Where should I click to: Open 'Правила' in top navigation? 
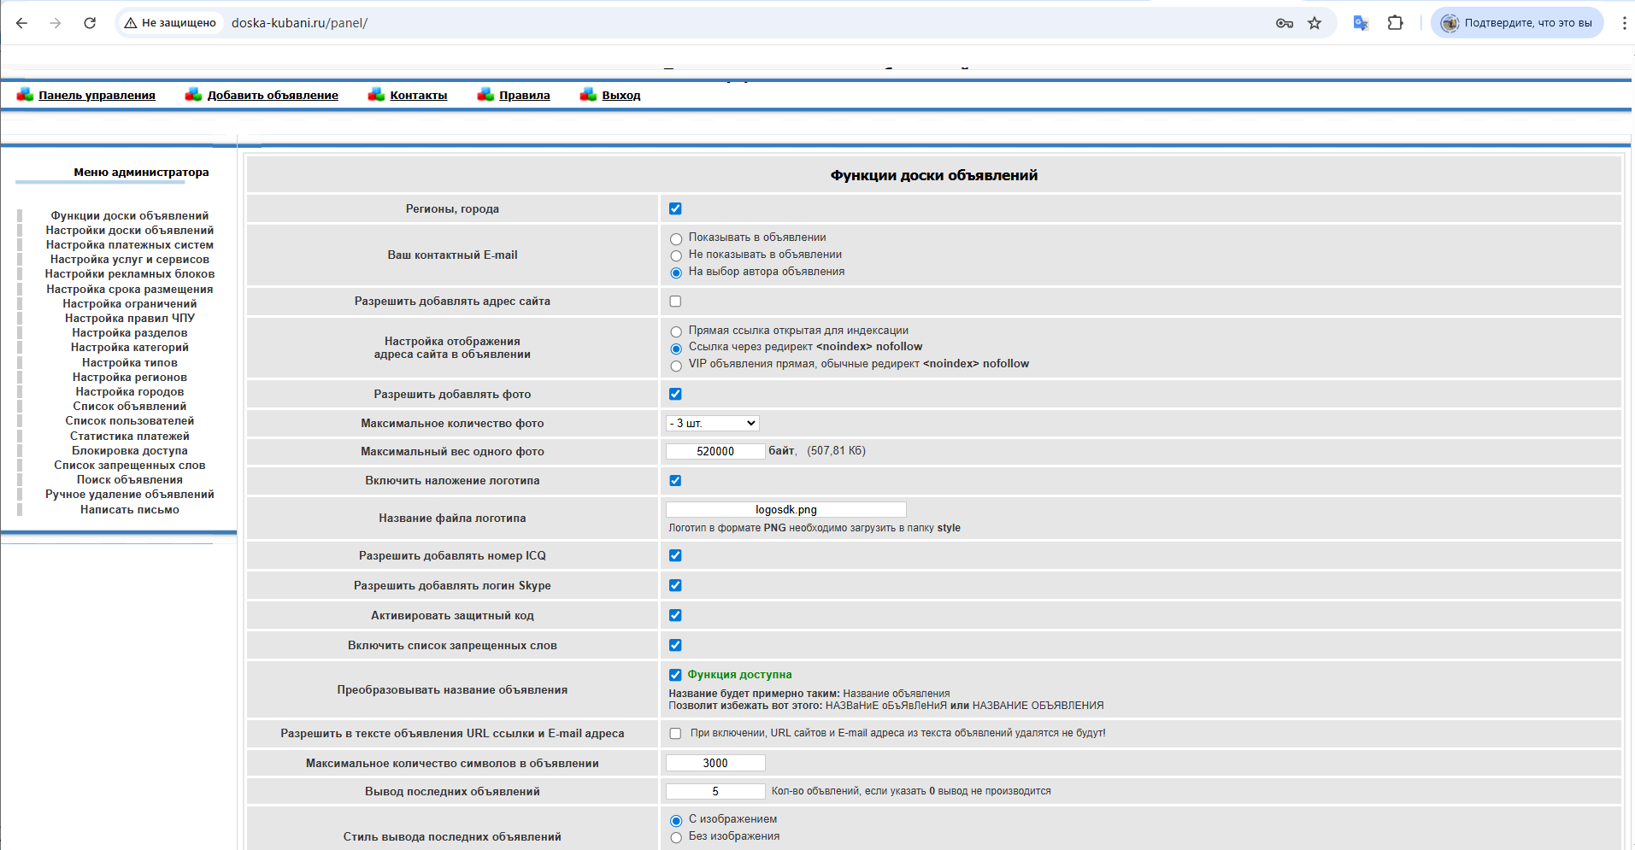[525, 95]
